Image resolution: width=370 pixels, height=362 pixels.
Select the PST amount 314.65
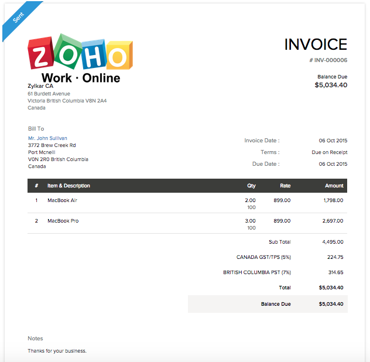click(x=335, y=272)
